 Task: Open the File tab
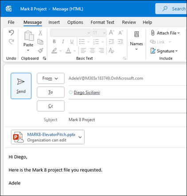pos(11,22)
